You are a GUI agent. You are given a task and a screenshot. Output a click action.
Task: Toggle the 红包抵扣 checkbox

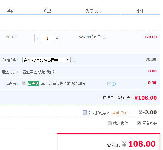pos(85,113)
